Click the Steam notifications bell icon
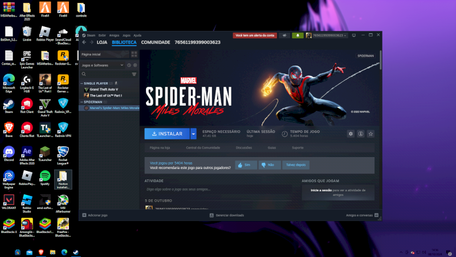 (297, 35)
